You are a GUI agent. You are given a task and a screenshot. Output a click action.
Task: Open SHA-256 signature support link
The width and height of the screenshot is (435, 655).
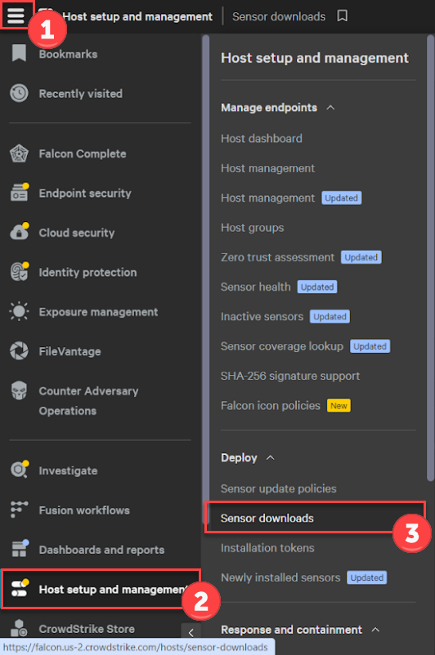tap(290, 376)
